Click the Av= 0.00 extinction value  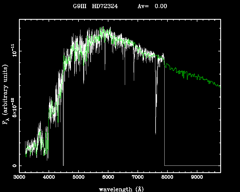point(152,6)
